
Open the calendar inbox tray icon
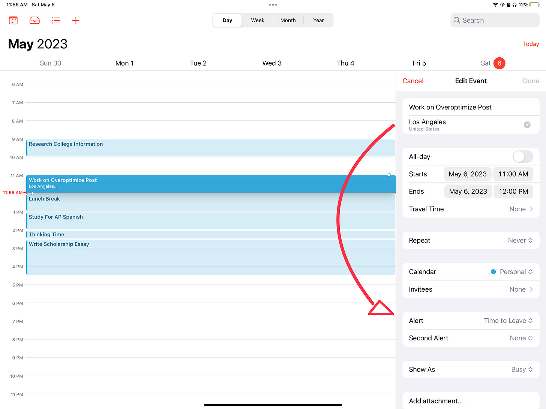click(x=34, y=20)
